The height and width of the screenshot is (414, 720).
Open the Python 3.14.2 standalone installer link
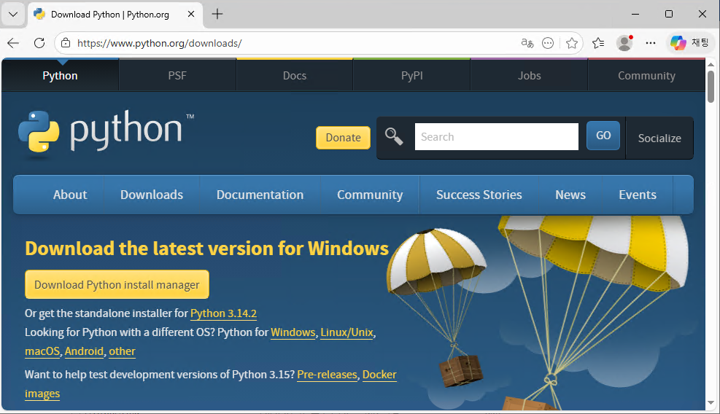click(223, 313)
